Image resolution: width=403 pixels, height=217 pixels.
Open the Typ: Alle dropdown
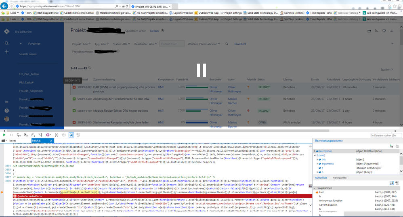101,44
